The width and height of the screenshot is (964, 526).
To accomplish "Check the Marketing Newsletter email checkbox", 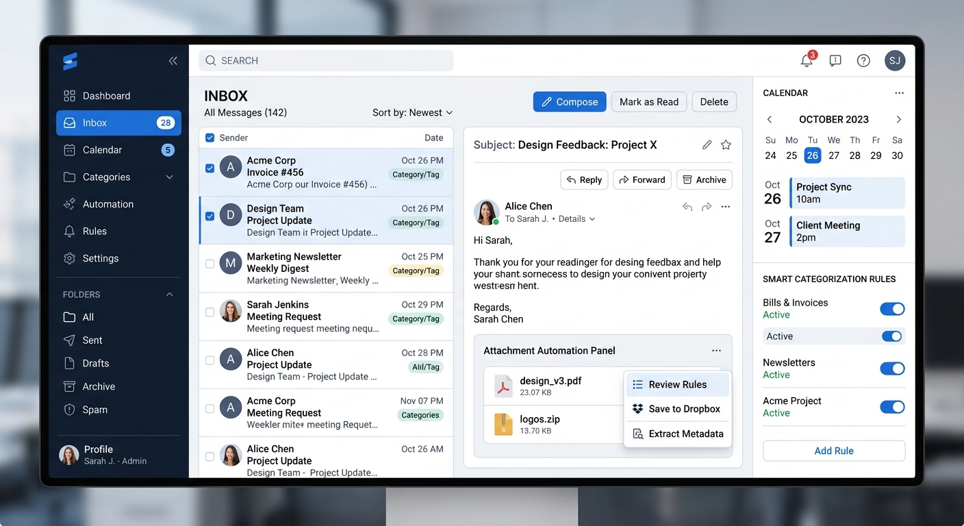I will click(x=210, y=264).
